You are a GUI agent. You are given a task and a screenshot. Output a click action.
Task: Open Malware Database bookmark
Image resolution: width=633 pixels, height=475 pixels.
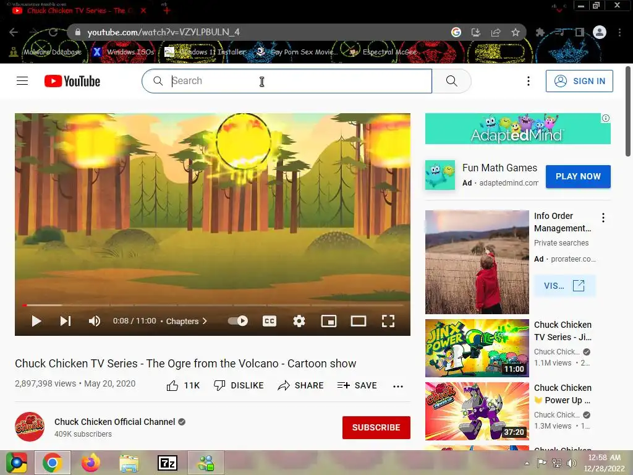[x=46, y=52]
